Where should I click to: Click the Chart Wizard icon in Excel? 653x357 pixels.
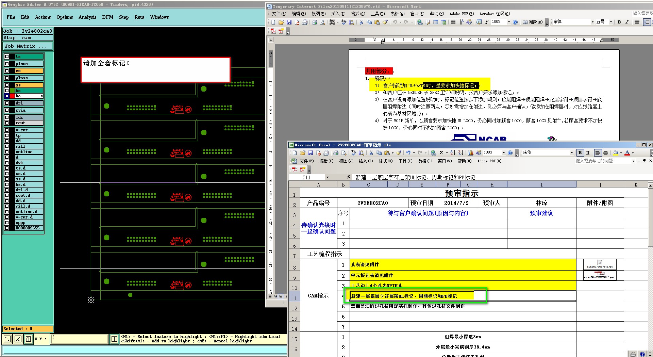[471, 153]
